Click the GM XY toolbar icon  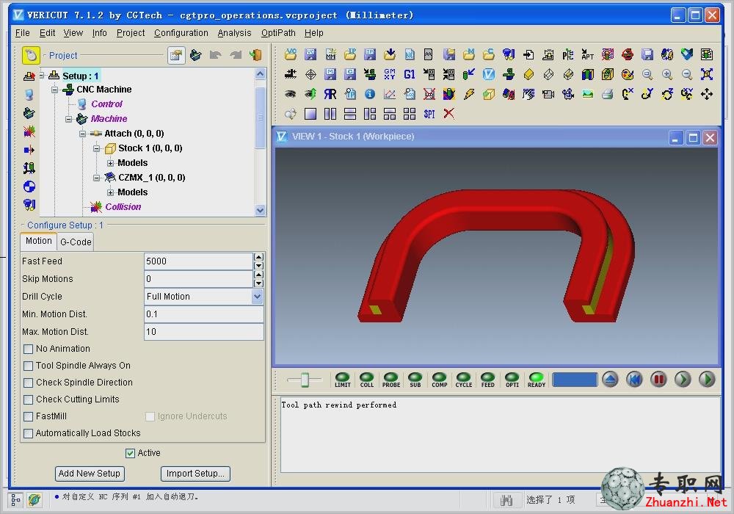click(390, 74)
